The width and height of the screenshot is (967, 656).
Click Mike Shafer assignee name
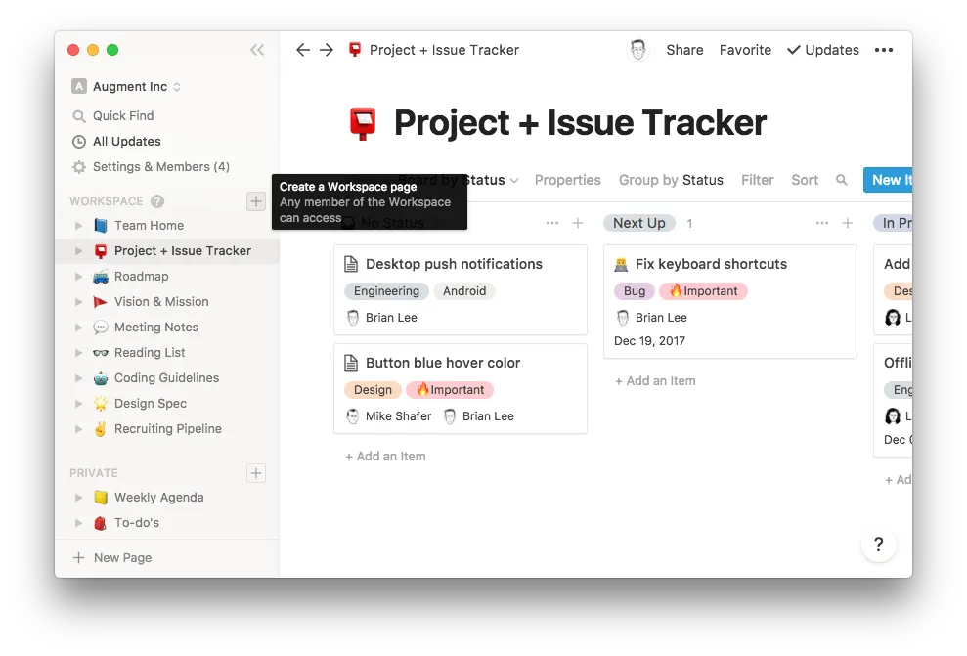pos(398,416)
